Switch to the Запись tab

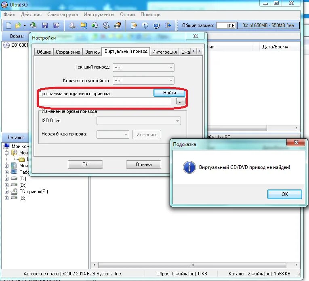(92, 52)
